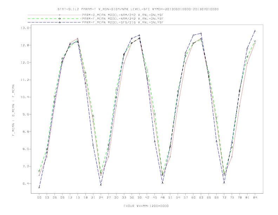Select the x-axis title FHOUR VHHMM:1200>0000

(146, 206)
